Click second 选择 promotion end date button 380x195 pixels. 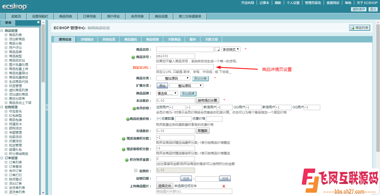(225, 179)
